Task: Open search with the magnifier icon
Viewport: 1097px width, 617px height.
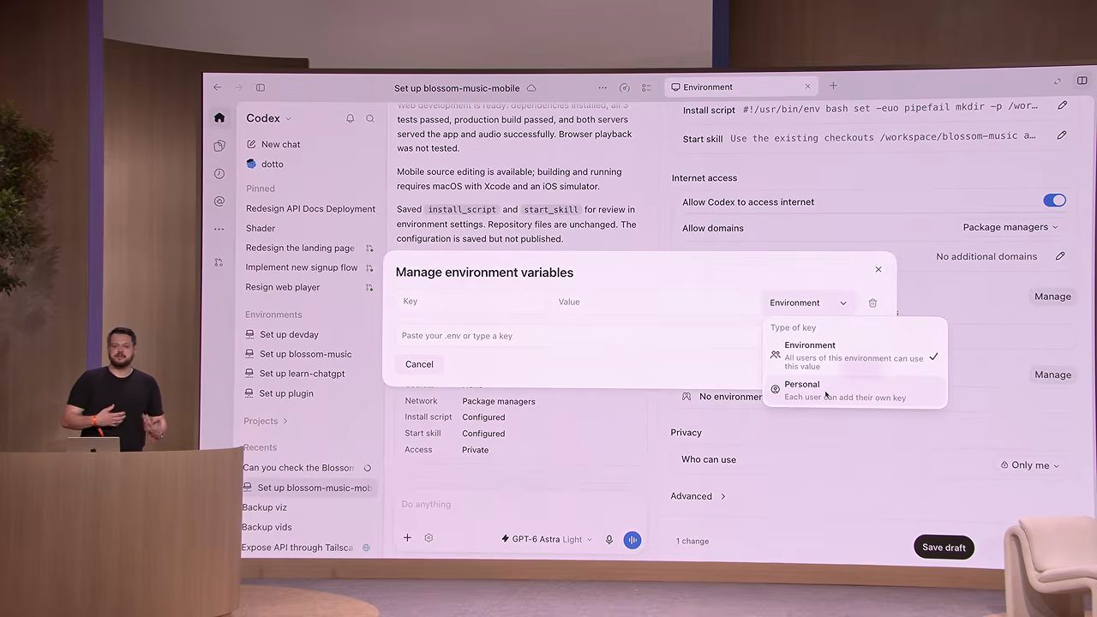Action: click(x=370, y=118)
